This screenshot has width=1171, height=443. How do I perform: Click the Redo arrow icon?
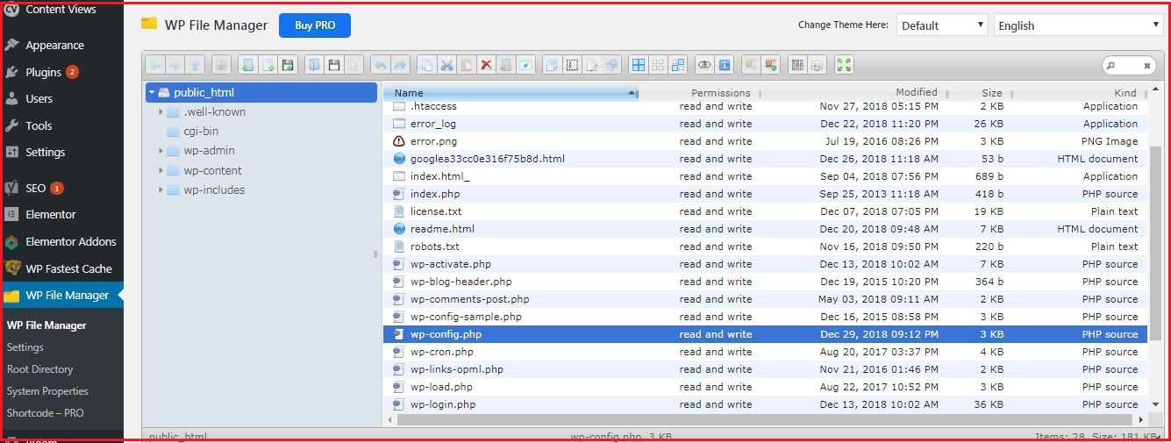click(x=400, y=65)
